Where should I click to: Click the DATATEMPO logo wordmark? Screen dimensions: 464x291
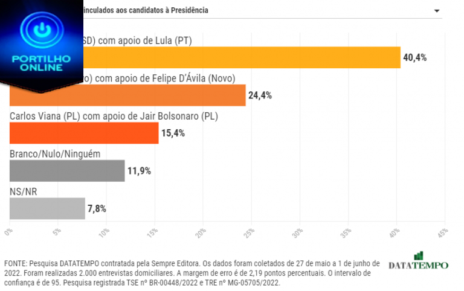tap(418, 266)
